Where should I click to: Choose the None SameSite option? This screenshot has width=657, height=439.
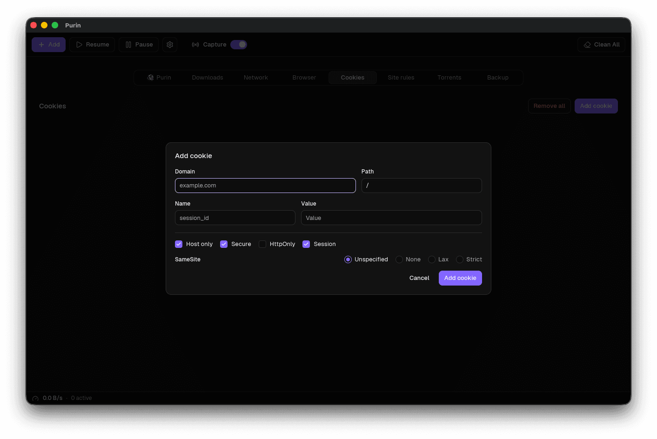(399, 259)
